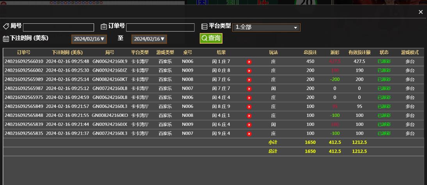Click the green 查询 search button
Image resolution: width=427 pixels, height=185 pixels.
pos(211,38)
